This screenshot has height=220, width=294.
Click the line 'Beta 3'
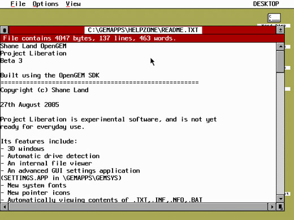(11, 61)
